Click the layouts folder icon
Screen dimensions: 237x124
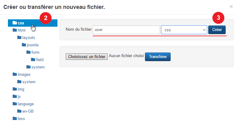19,37
